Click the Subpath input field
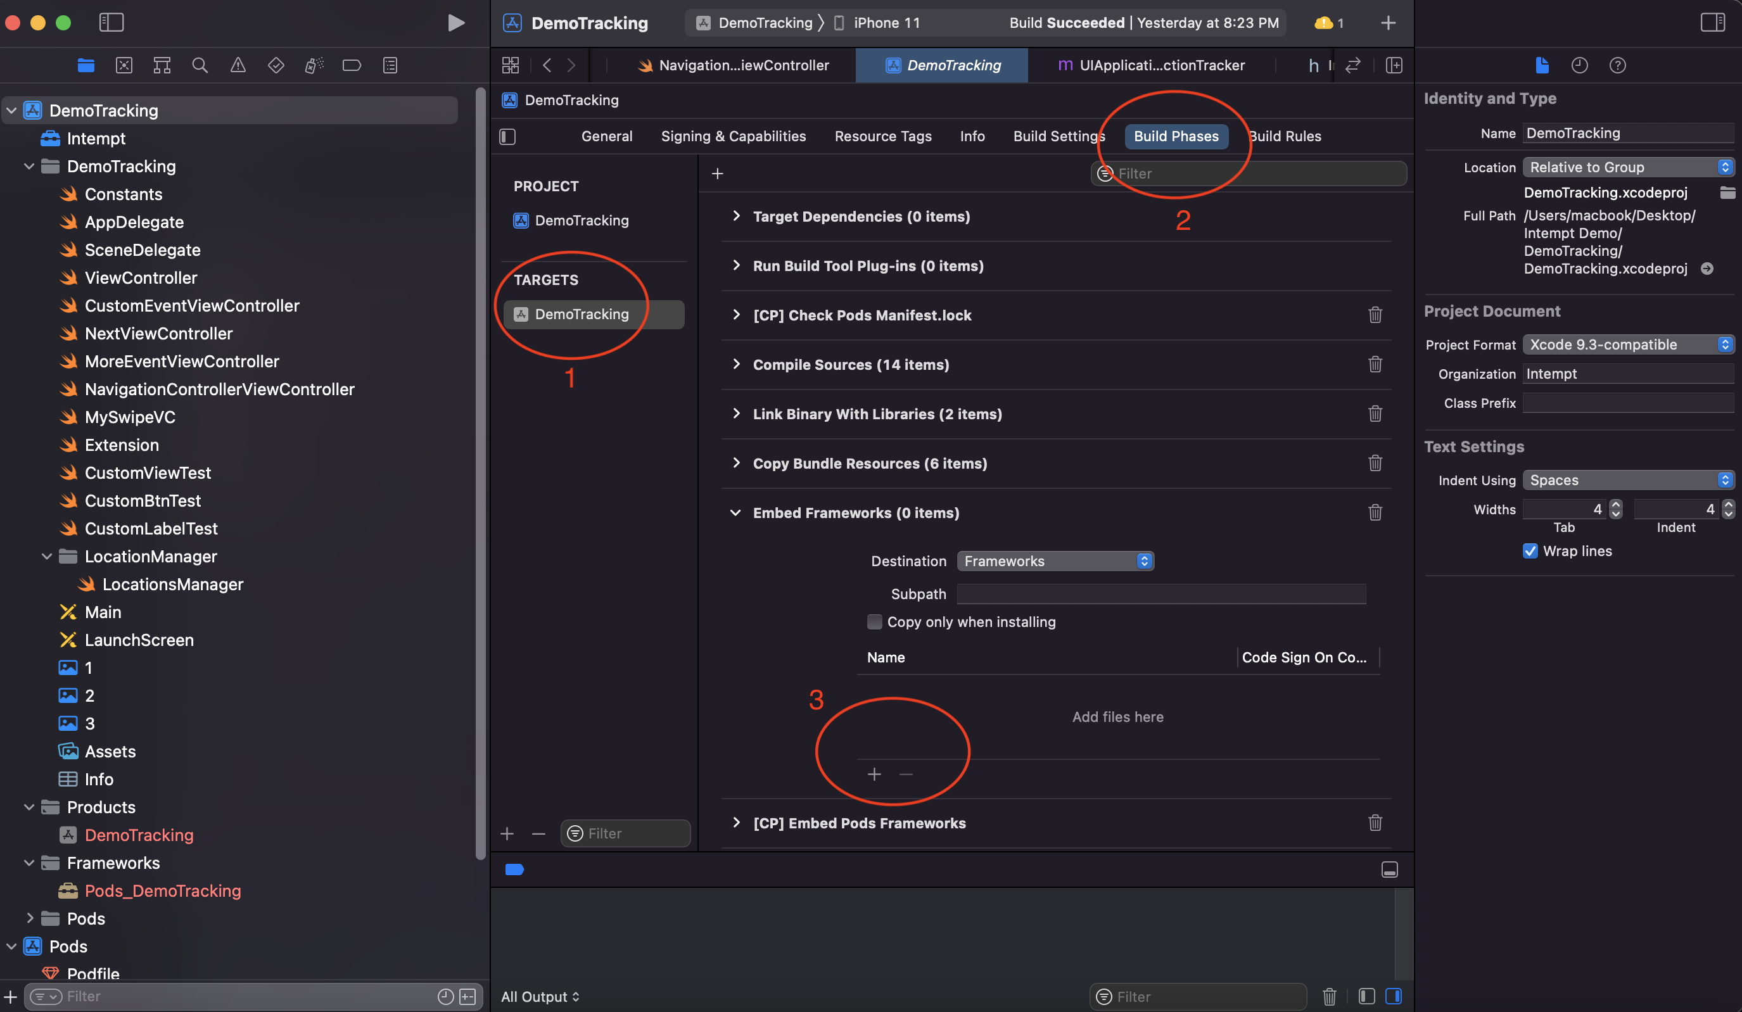 (1161, 594)
